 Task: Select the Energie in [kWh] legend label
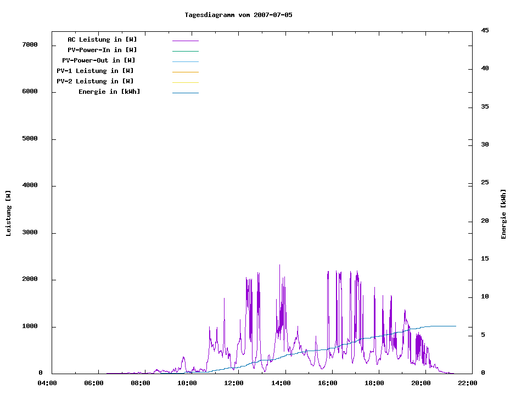click(109, 92)
